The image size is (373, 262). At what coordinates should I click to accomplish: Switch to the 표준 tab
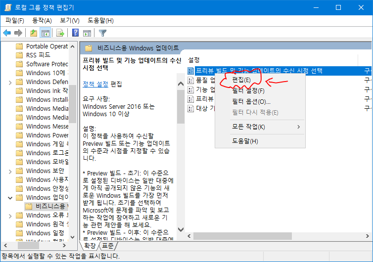pos(108,246)
